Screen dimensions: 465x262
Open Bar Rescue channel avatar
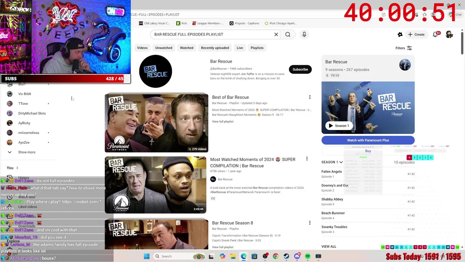pos(155,71)
